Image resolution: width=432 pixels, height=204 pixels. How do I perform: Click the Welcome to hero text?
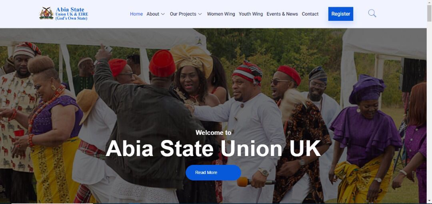213,133
